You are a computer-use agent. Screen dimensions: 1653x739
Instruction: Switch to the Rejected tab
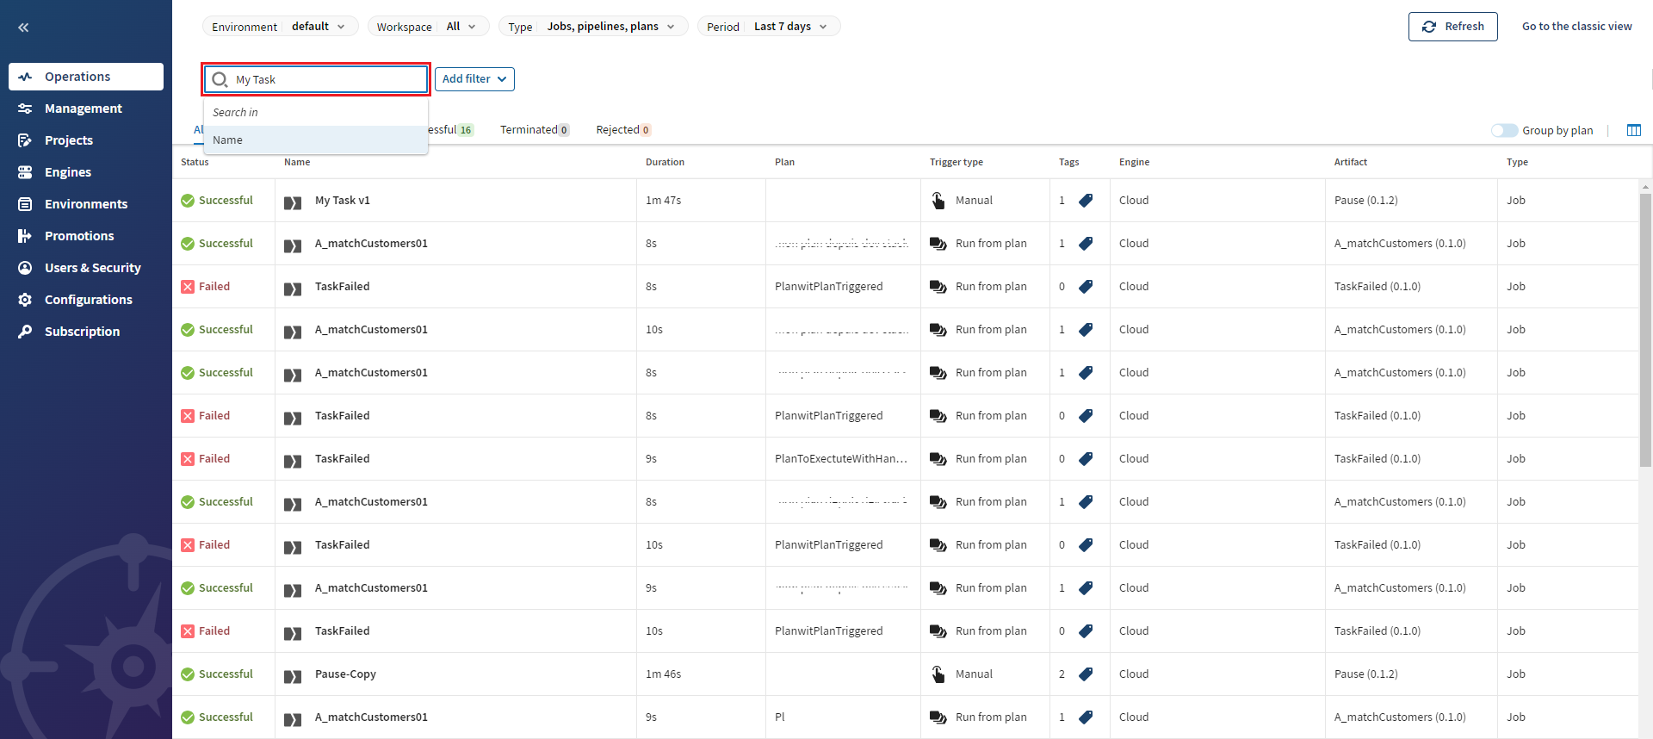[x=622, y=130]
